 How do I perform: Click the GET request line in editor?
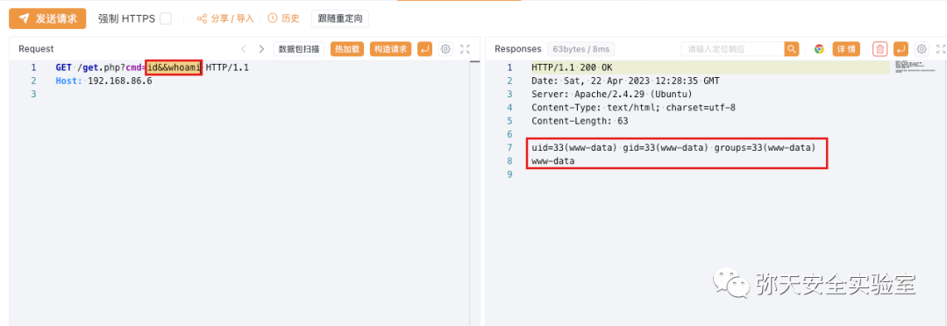coord(153,67)
